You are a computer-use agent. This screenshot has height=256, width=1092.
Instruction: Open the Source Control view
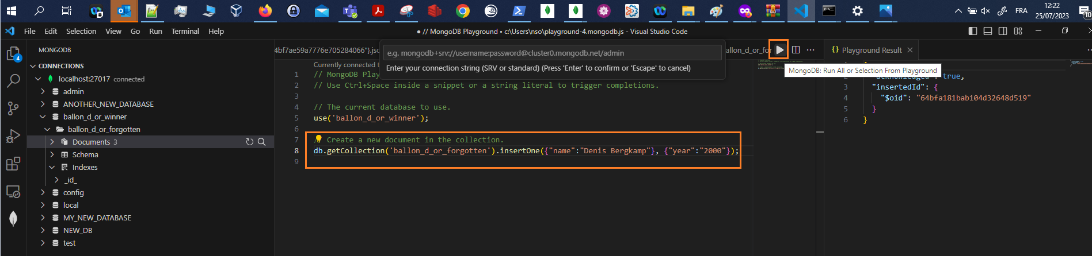tap(13, 108)
